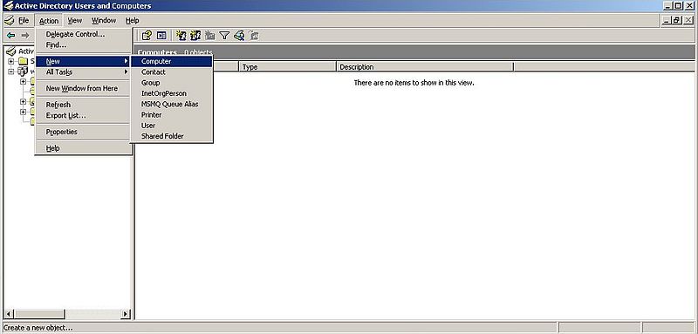This screenshot has height=334, width=698.
Task: Sort by the Type column header
Action: (288, 66)
